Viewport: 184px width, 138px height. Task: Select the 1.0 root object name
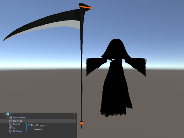click(x=12, y=114)
